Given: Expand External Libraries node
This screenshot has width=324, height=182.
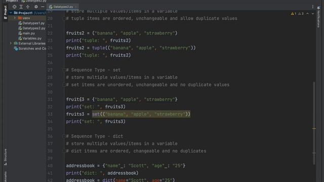Looking at the screenshot, I should pyautogui.click(x=11, y=43).
